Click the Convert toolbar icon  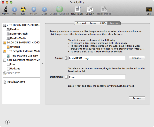click(x=90, y=9)
